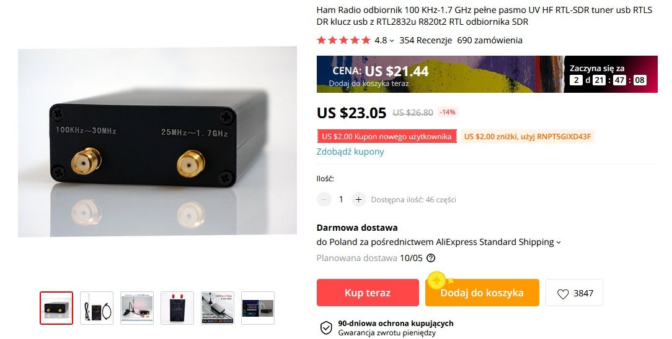Click the five red rating stars
This screenshot has height=339, width=672.
point(343,40)
